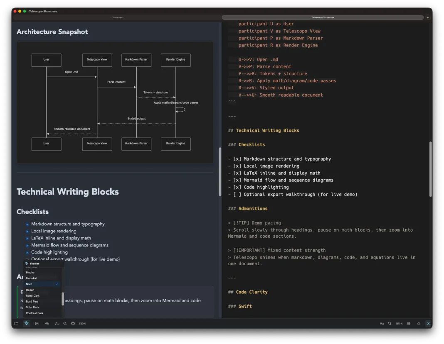
Task: Click the '- [x] Code highlighting' editor line
Action: (x=258, y=187)
